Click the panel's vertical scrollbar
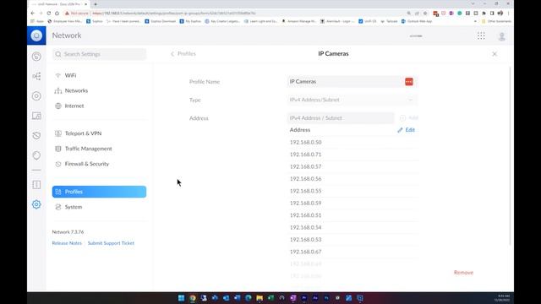Viewport: 541px width, 304px height. (511, 155)
